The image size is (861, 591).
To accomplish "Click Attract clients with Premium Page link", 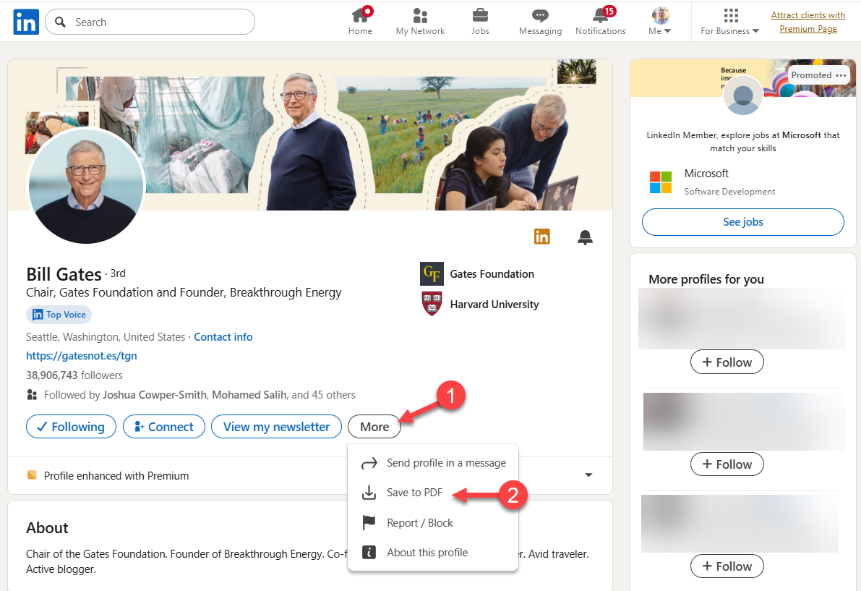I will click(x=808, y=22).
